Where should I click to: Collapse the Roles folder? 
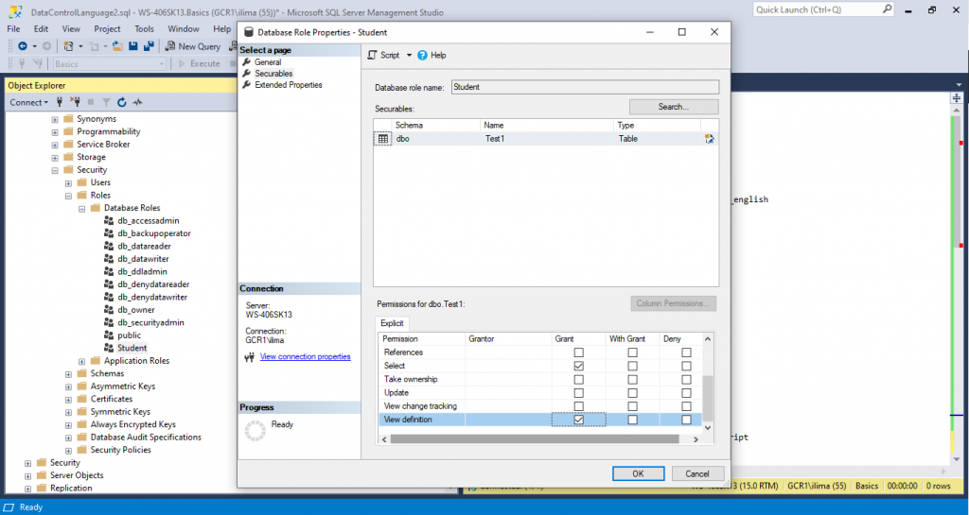point(68,196)
